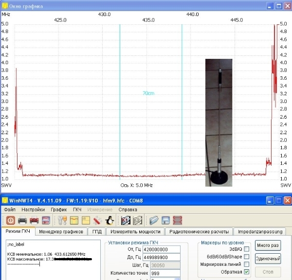Minimize the WinNWT4 window
Image resolution: width=292 pixels, height=280 pixels.
tap(270, 201)
